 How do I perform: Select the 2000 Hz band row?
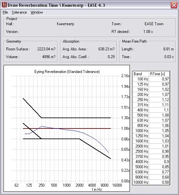pyautogui.click(x=151, y=146)
